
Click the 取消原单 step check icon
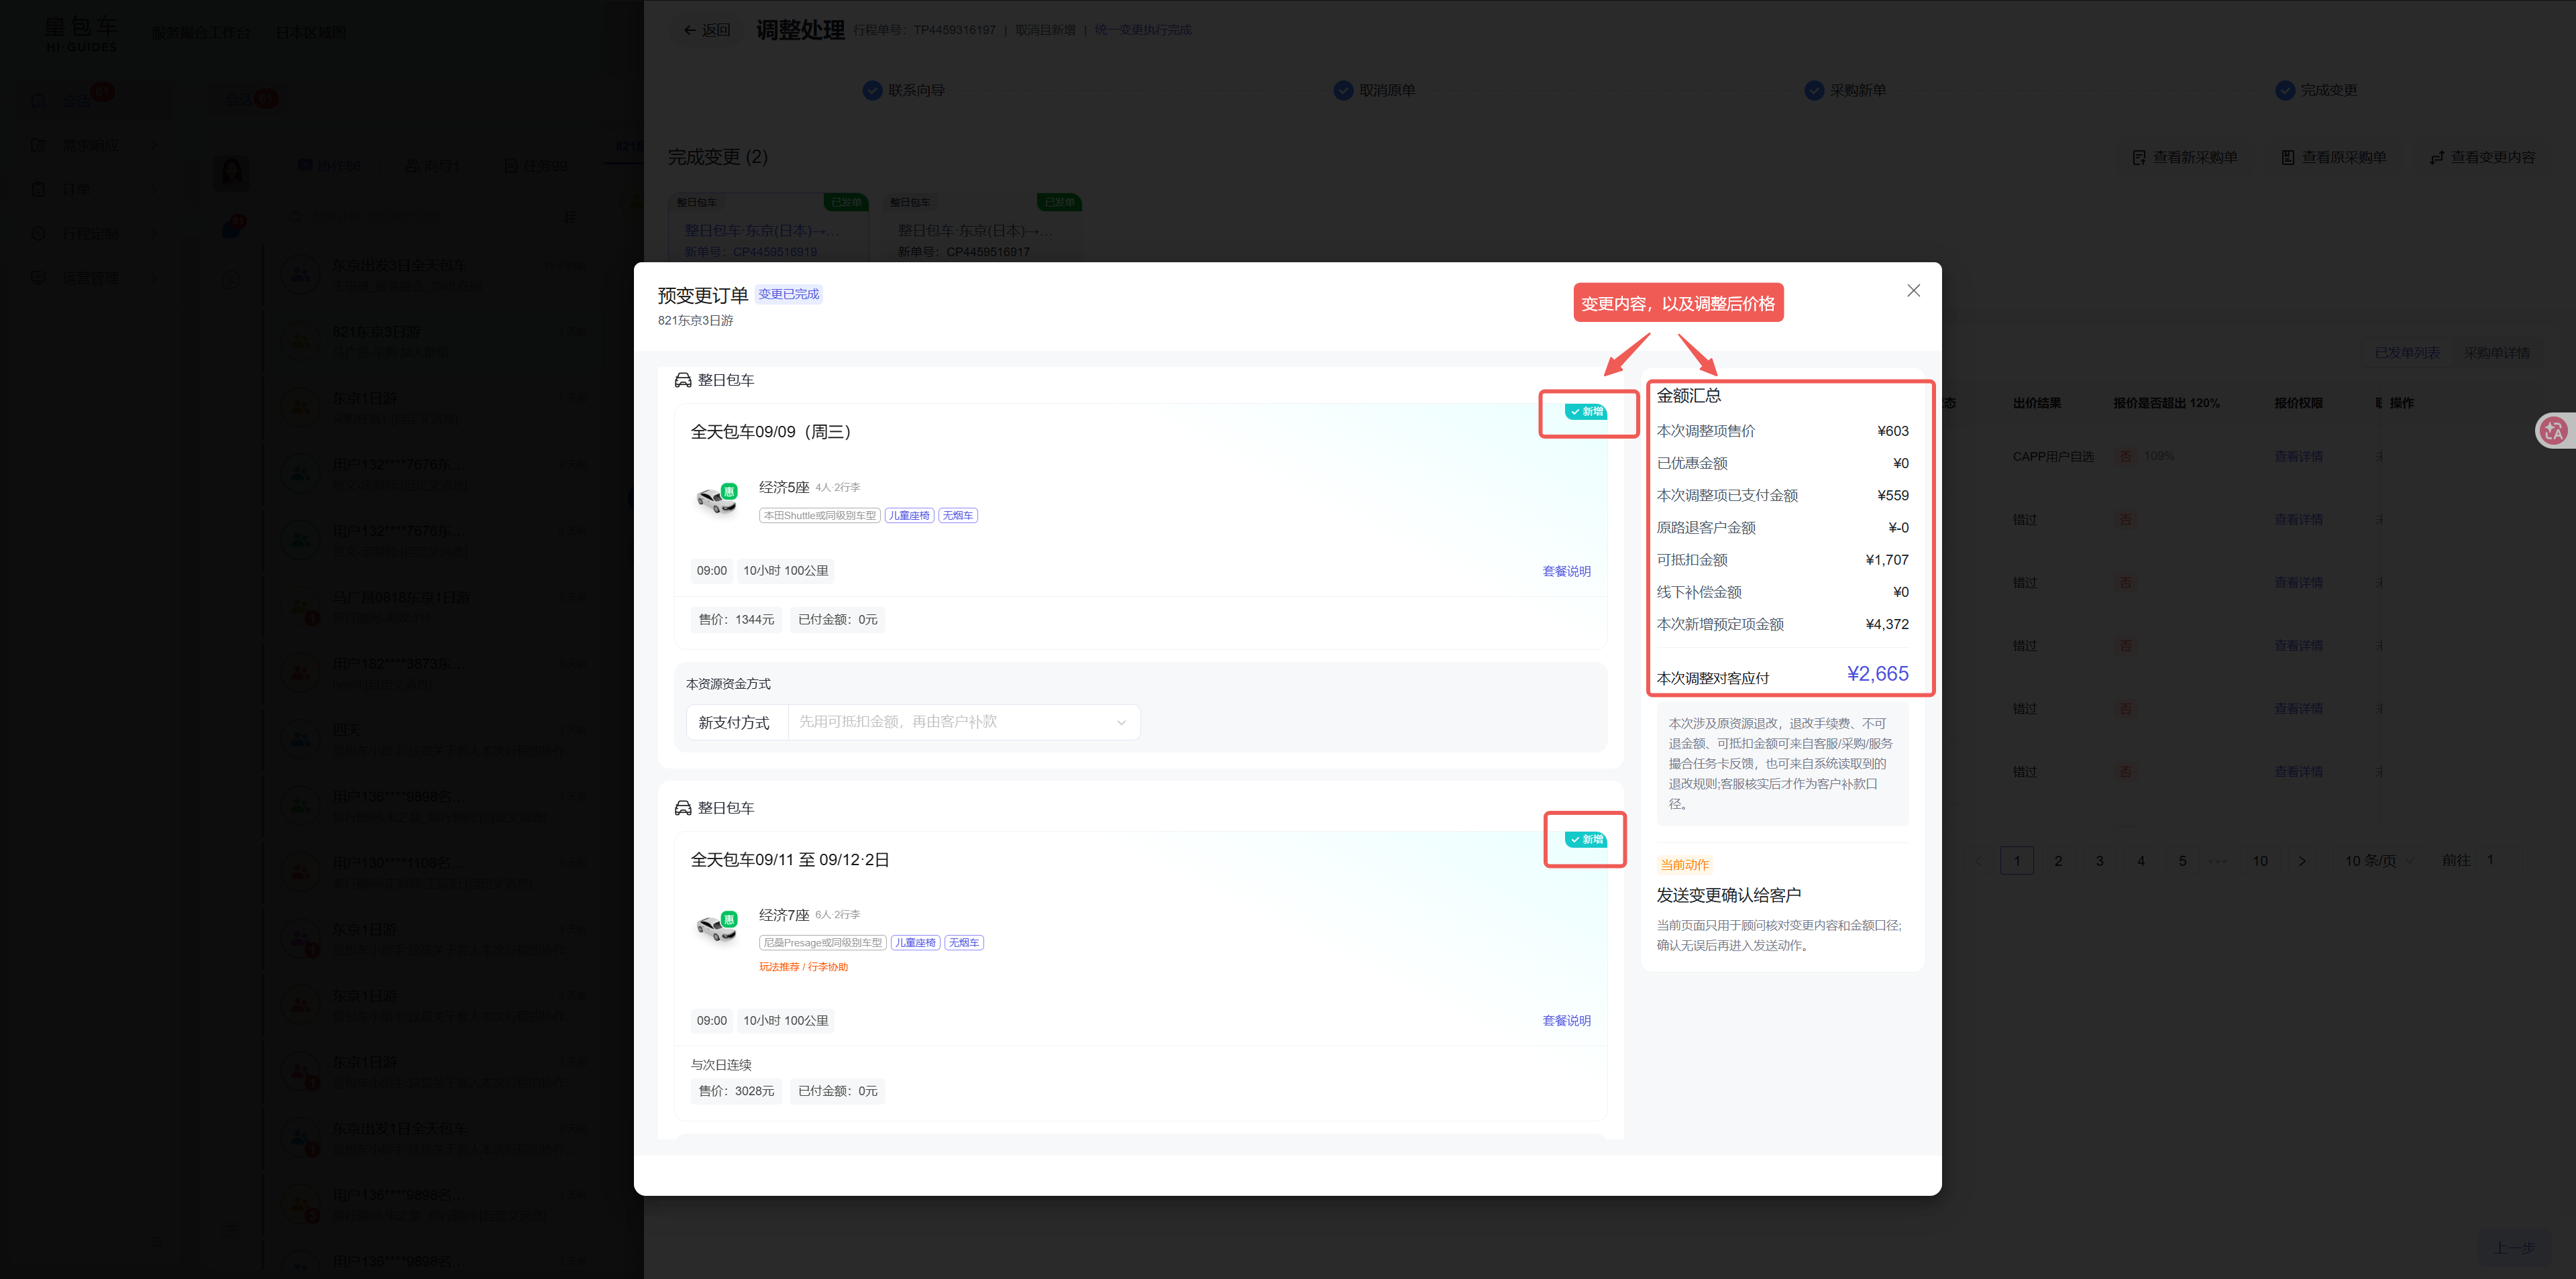pos(1343,90)
